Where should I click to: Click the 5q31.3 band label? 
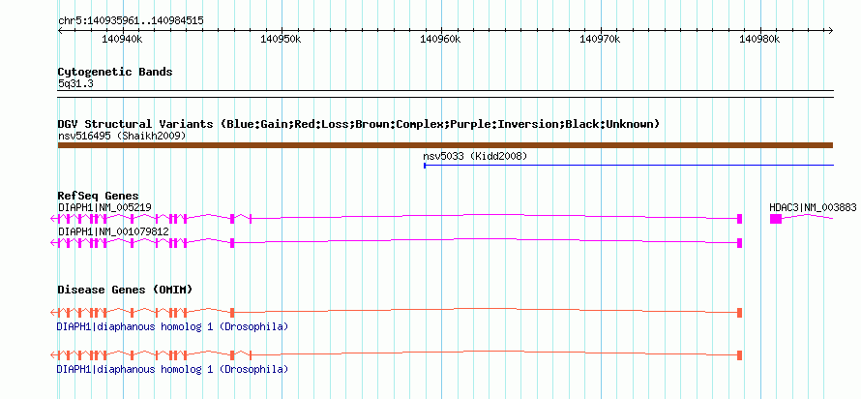click(x=75, y=83)
